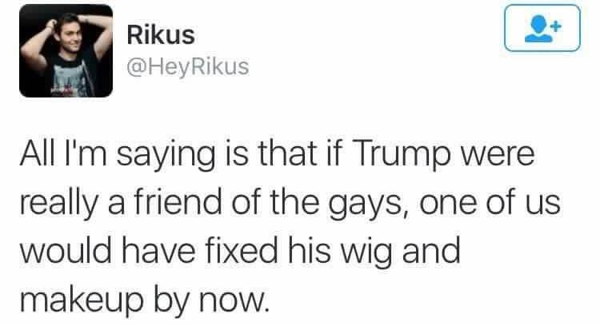Viewport: 600px width, 326px height.
Task: Click the word "makeup" in the tweet
Action: pyautogui.click(x=82, y=301)
